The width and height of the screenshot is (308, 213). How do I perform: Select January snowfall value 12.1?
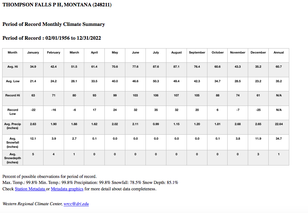[33, 139]
